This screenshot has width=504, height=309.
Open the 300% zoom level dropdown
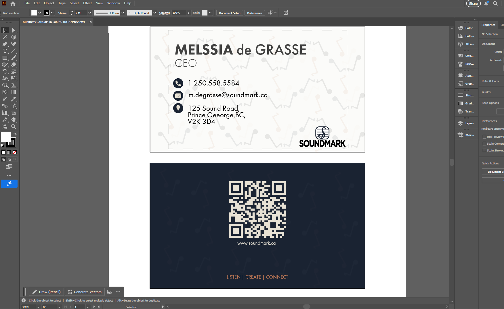pos(38,307)
